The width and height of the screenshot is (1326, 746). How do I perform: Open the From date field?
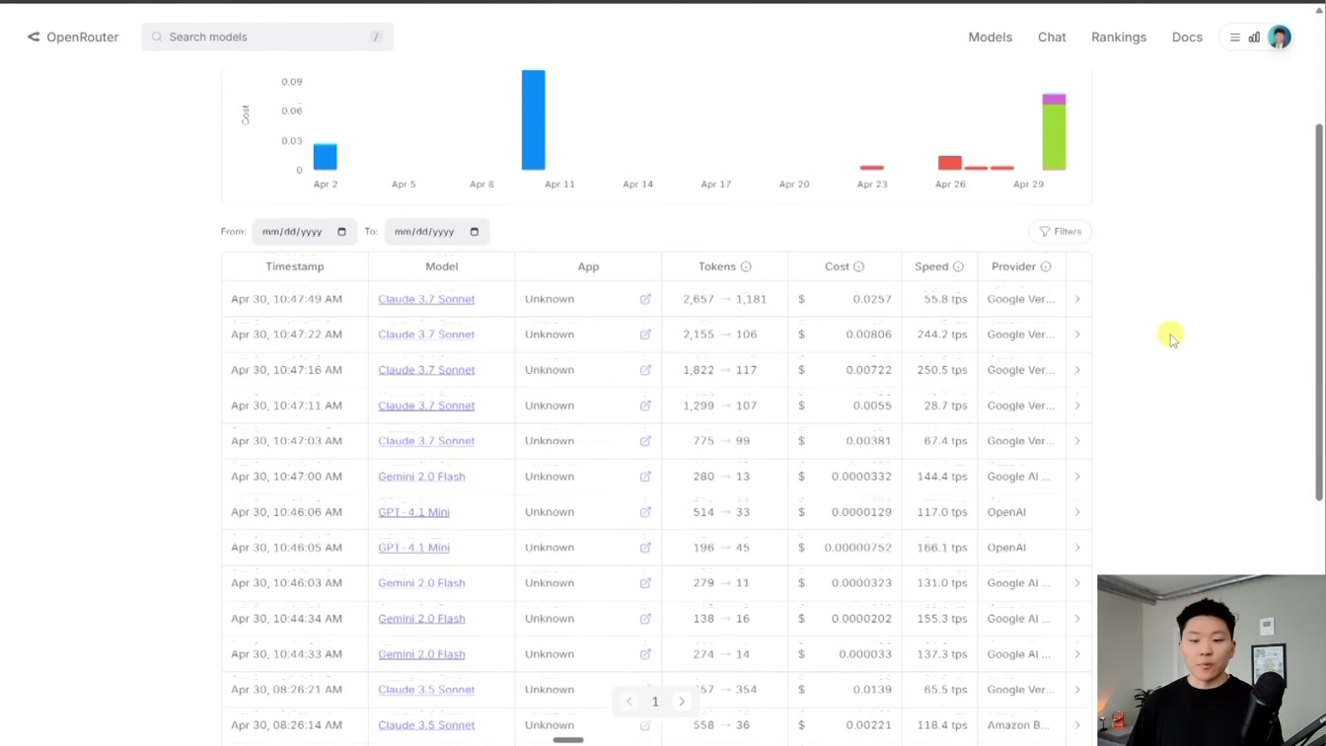pos(304,232)
